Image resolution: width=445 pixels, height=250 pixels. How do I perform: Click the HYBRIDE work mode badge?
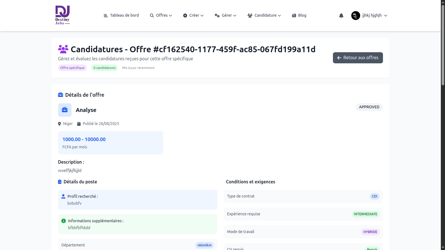click(x=370, y=232)
